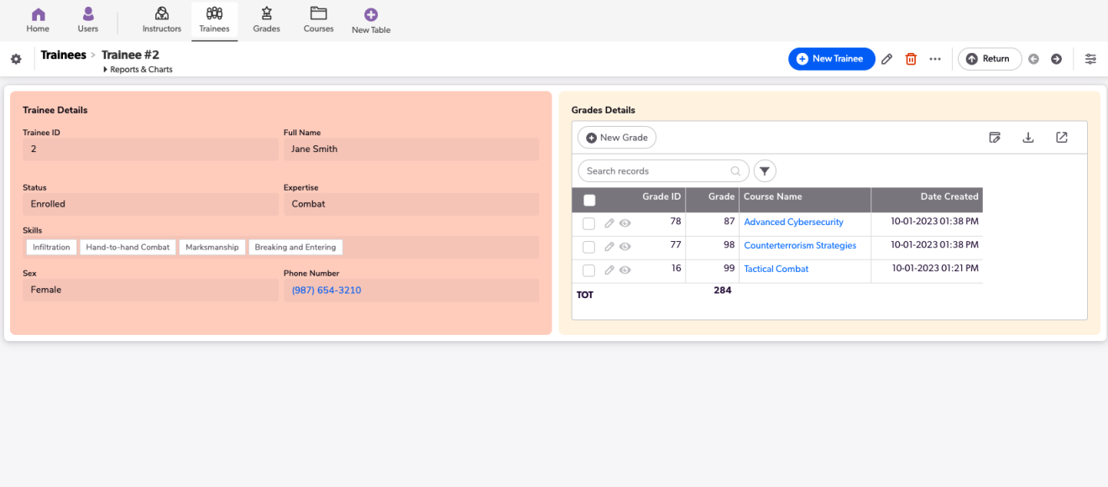Open the customize page sliders icon
This screenshot has height=487, width=1108.
pyautogui.click(x=1090, y=59)
